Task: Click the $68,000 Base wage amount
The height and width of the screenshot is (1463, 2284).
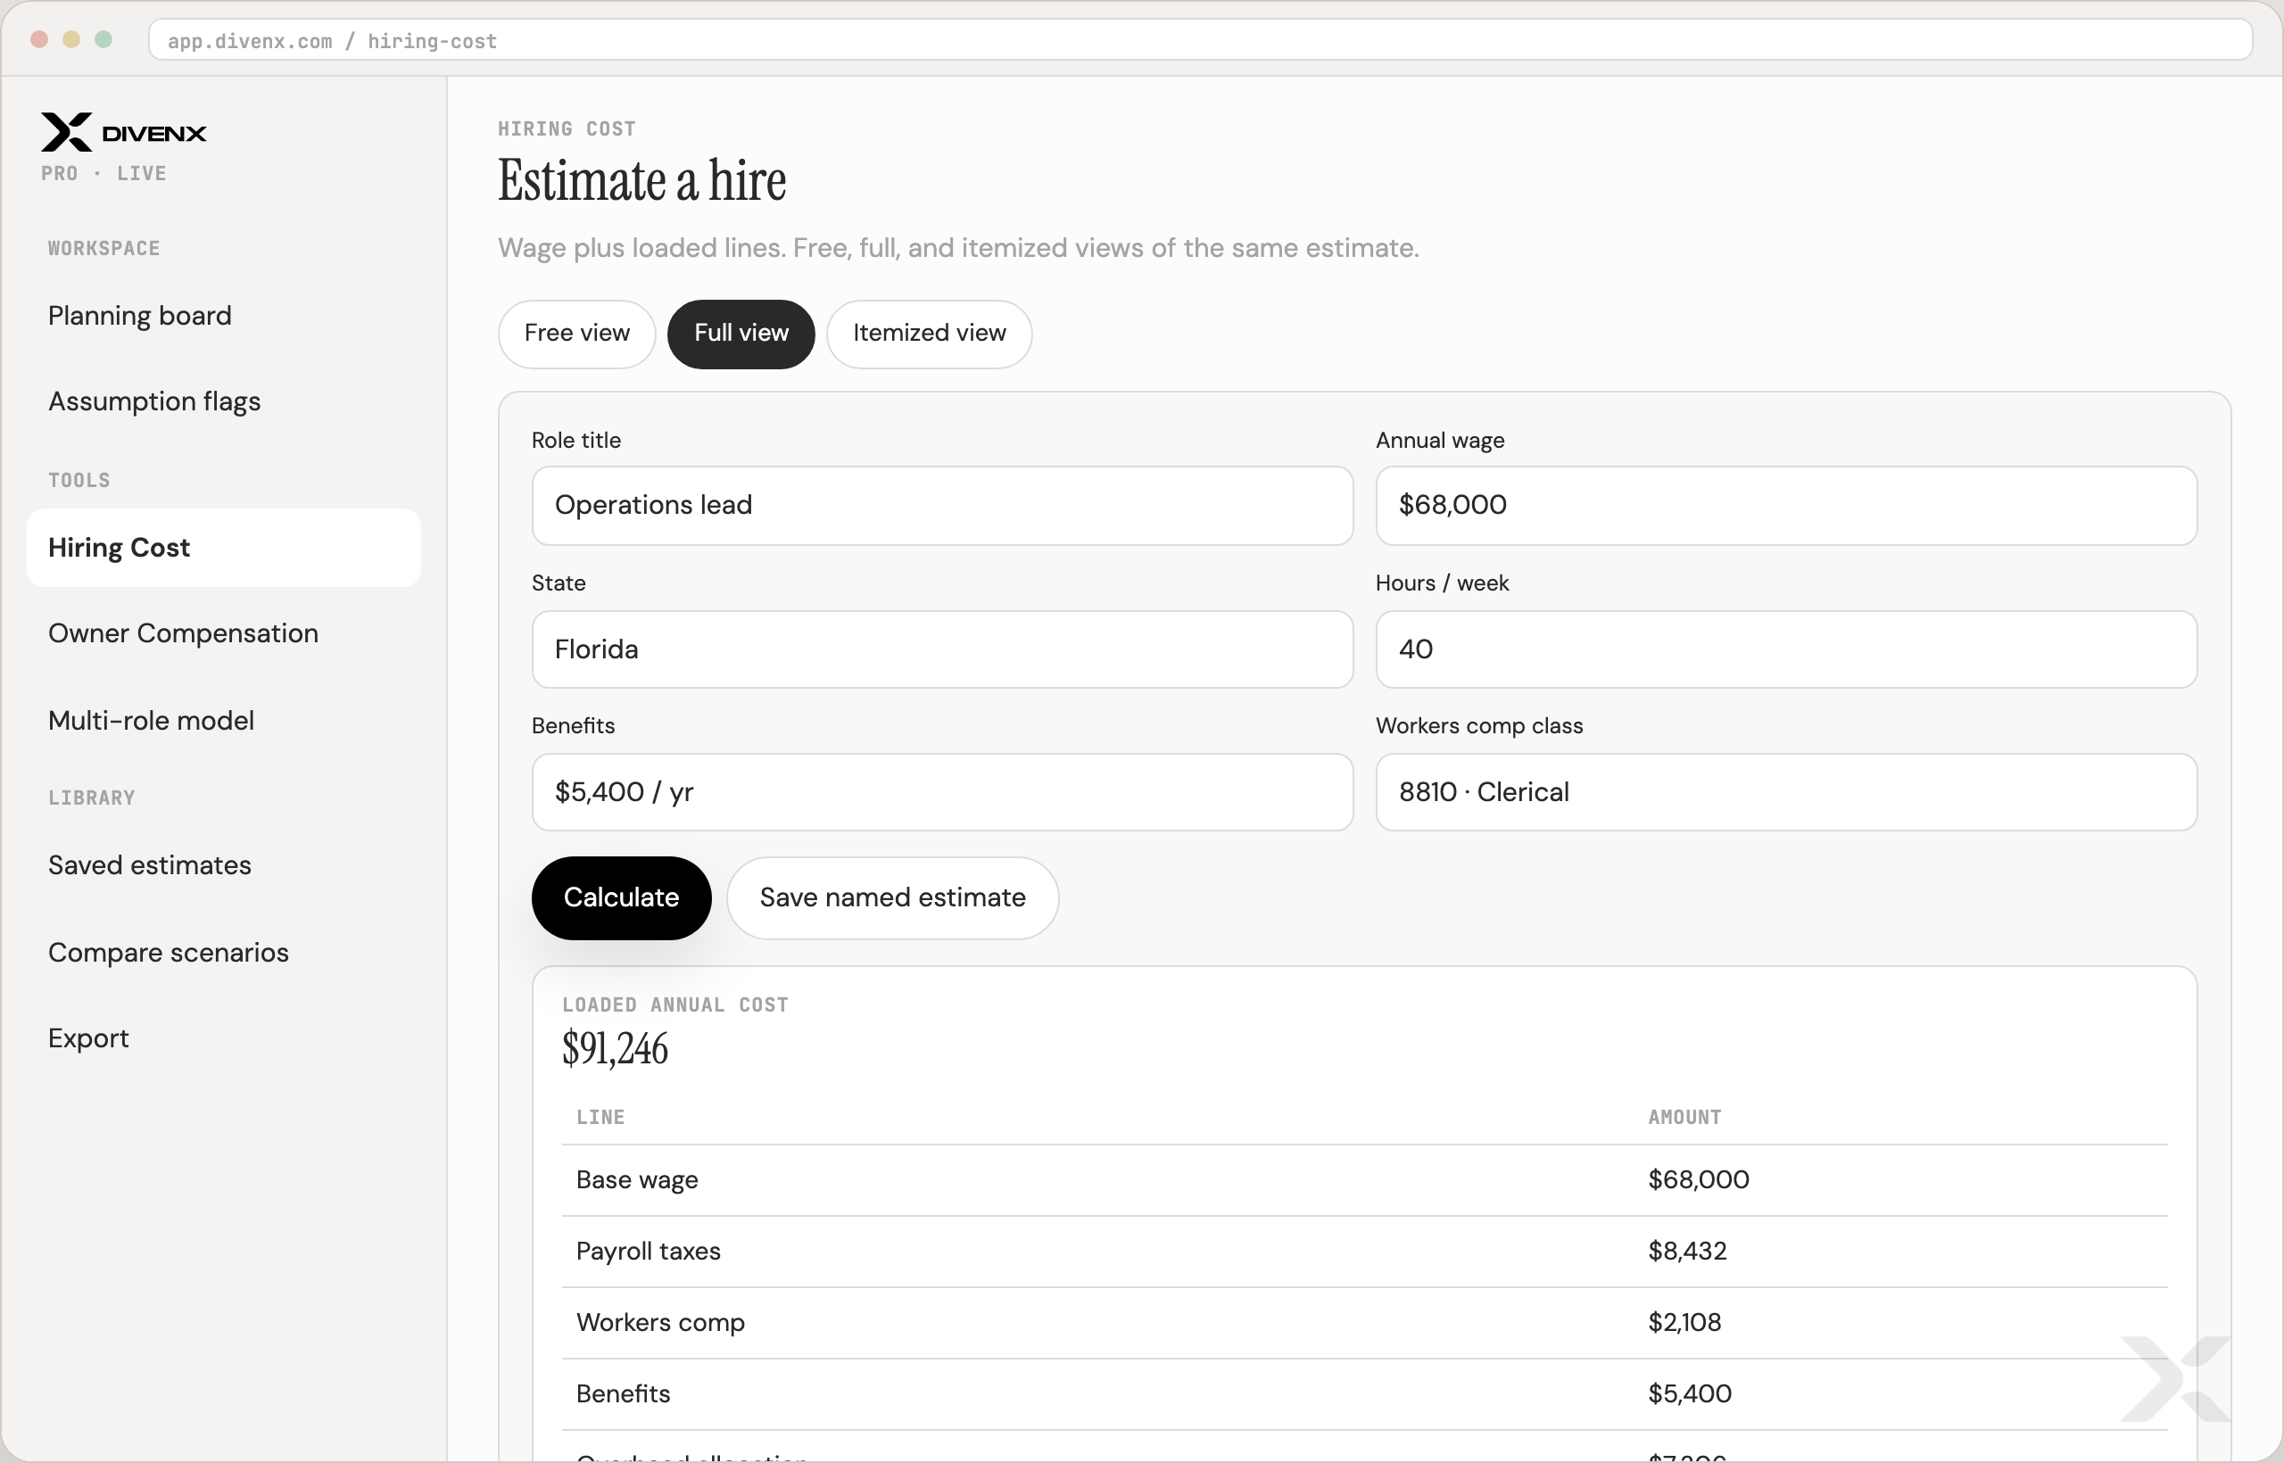Action: [1698, 1180]
